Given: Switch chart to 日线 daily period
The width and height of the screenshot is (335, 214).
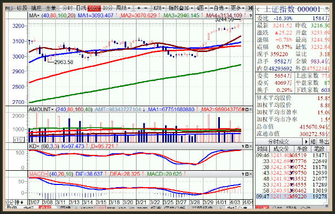Looking at the screenshot, I should tap(81, 8).
